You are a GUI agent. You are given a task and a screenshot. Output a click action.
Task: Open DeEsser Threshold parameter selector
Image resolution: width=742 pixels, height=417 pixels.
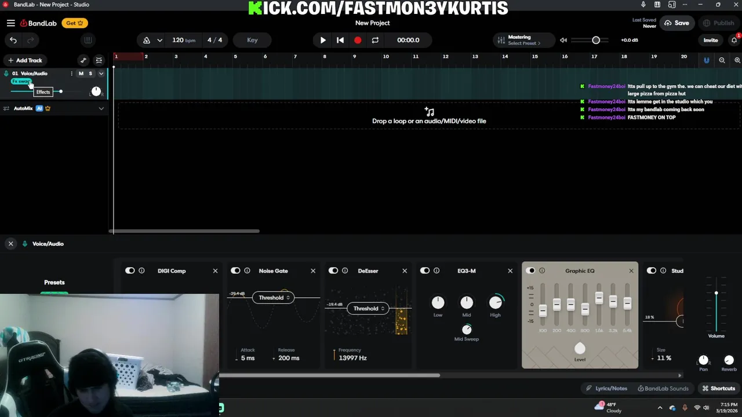[x=369, y=309]
